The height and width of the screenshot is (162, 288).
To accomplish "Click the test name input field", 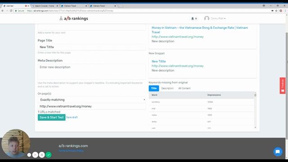I will click(x=92, y=27).
